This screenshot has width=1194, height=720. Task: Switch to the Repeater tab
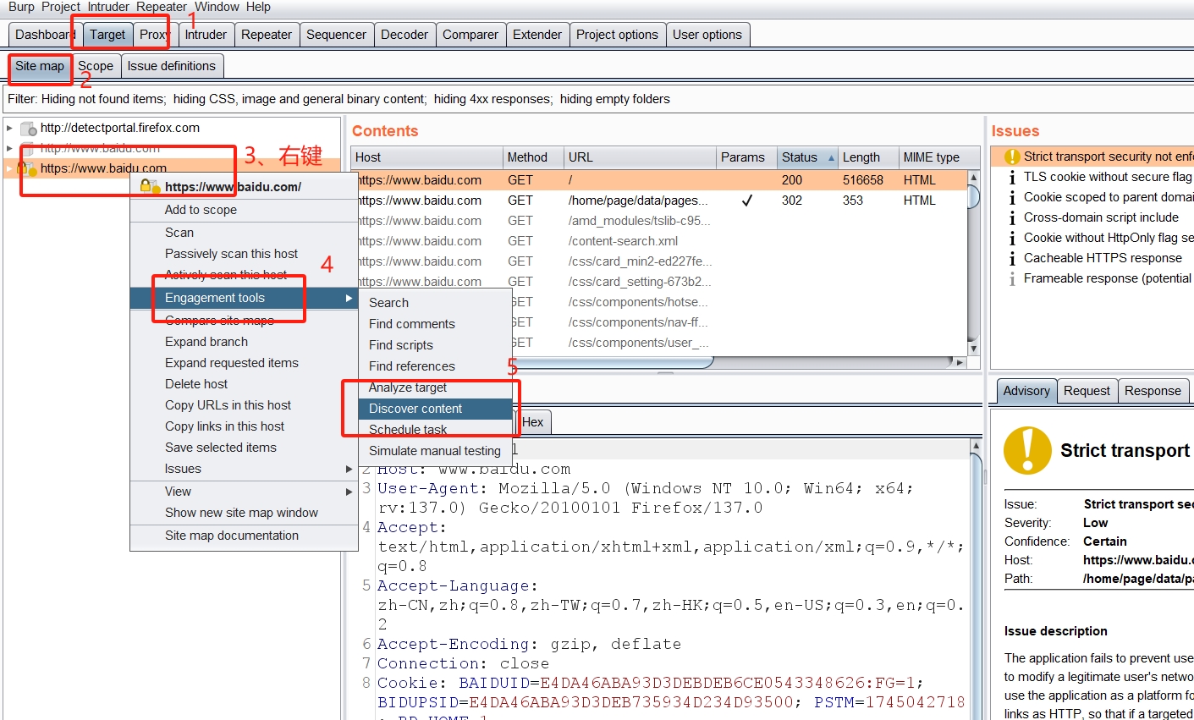(x=267, y=35)
